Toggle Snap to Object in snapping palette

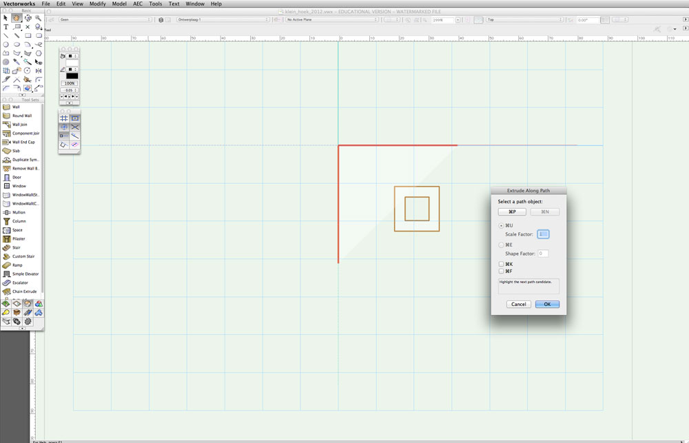75,119
